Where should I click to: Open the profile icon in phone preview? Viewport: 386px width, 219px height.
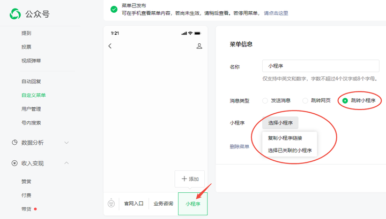[199, 46]
